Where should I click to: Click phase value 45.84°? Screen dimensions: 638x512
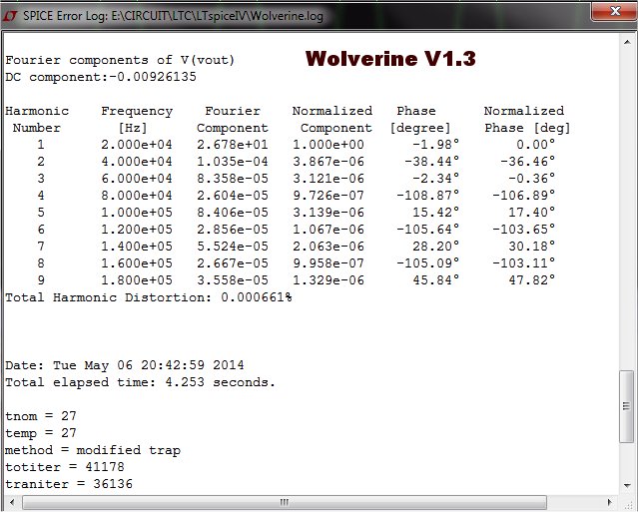tap(435, 280)
